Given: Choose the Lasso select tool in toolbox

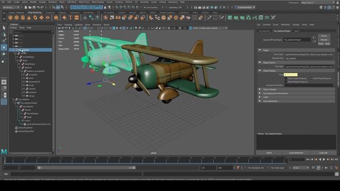Looking at the screenshot, I should click(4, 34).
